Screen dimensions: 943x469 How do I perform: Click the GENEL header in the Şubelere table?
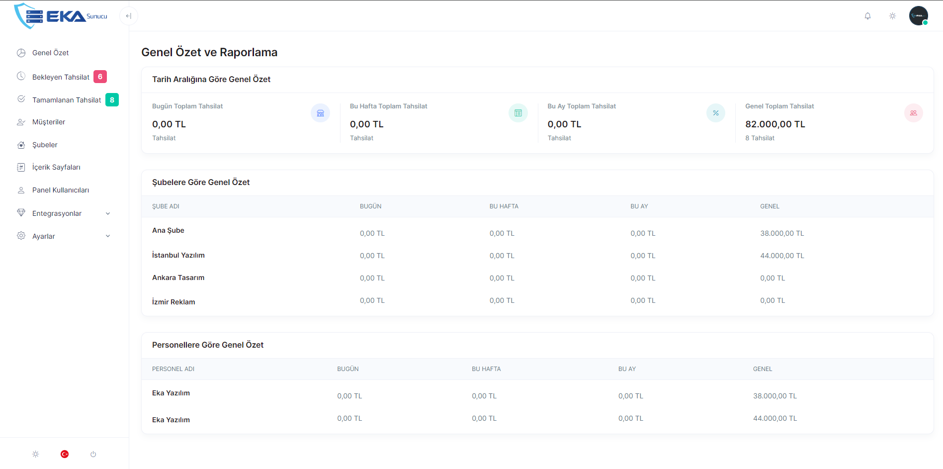click(x=770, y=206)
